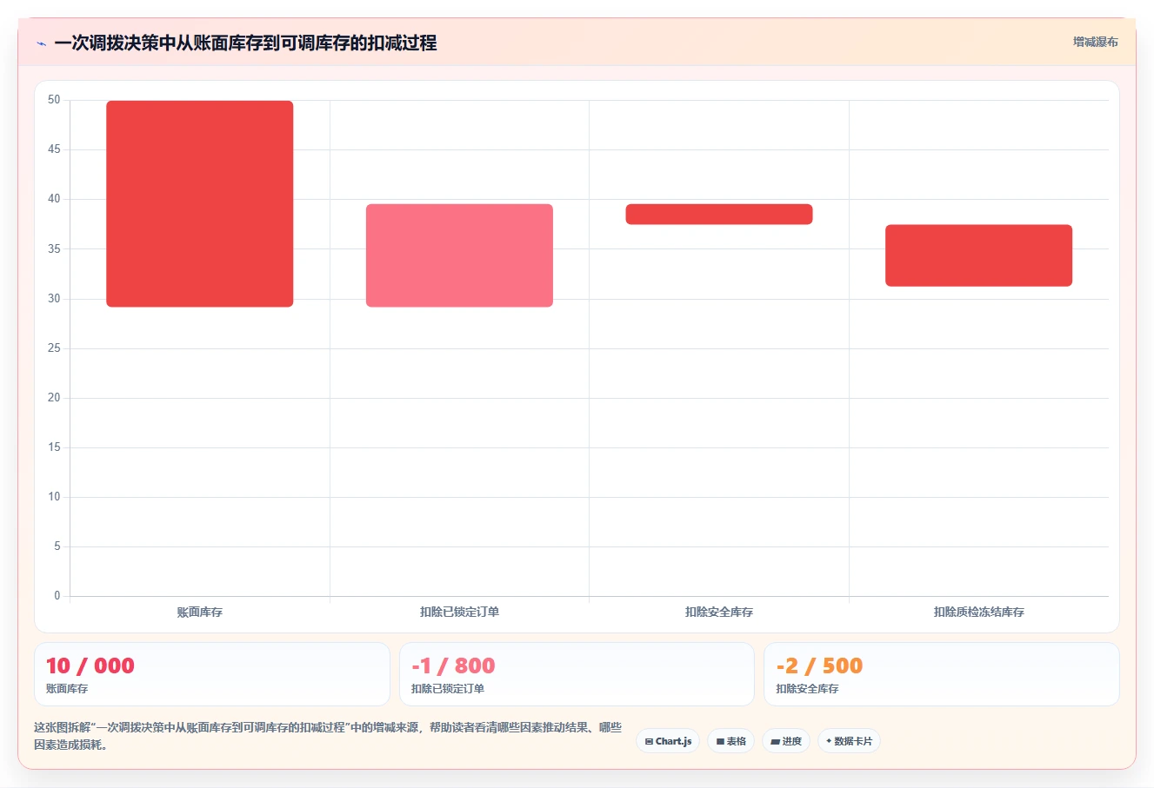The height and width of the screenshot is (788, 1154).
Task: Open the -1 / 800 扣除已锁定订单 card
Action: tap(577, 674)
